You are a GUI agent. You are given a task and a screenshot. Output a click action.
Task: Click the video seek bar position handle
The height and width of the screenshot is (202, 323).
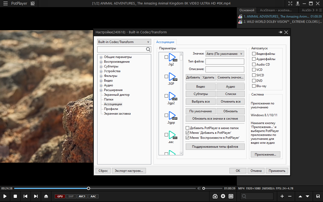coord(89,188)
